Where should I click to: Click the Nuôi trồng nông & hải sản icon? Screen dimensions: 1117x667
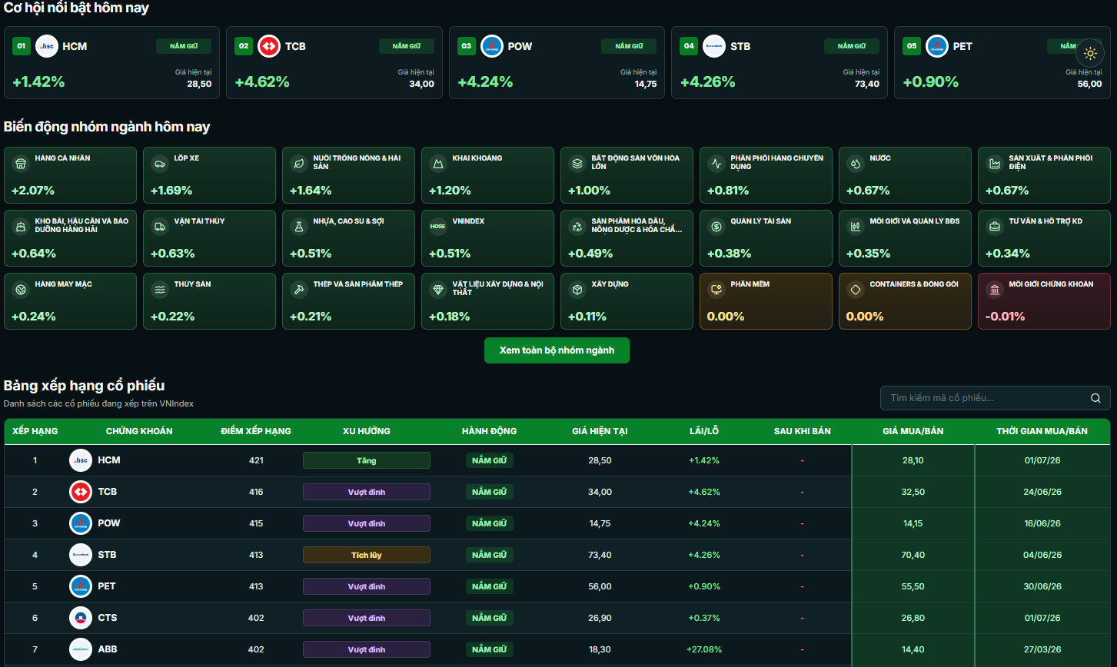299,163
